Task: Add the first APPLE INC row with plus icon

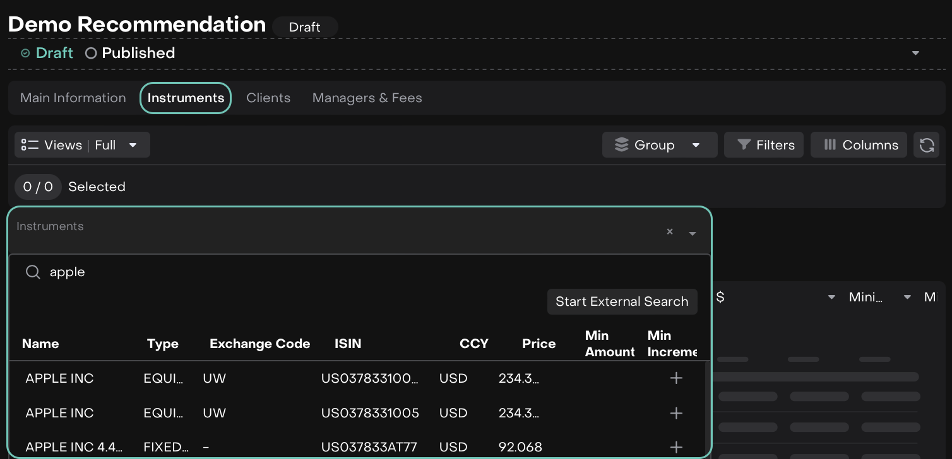Action: click(x=675, y=378)
